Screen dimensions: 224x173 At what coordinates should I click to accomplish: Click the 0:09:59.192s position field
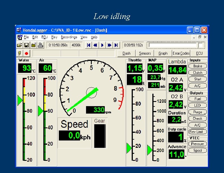coord(133,45)
